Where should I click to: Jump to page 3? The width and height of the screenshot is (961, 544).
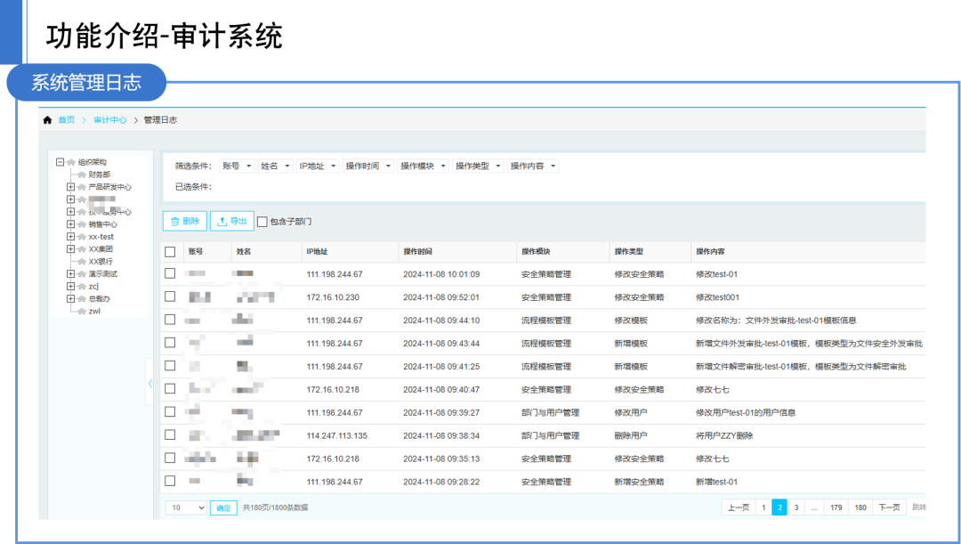(x=796, y=507)
